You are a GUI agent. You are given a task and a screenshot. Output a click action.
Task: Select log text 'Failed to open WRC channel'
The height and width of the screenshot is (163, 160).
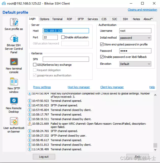pyautogui.click(x=68, y=124)
